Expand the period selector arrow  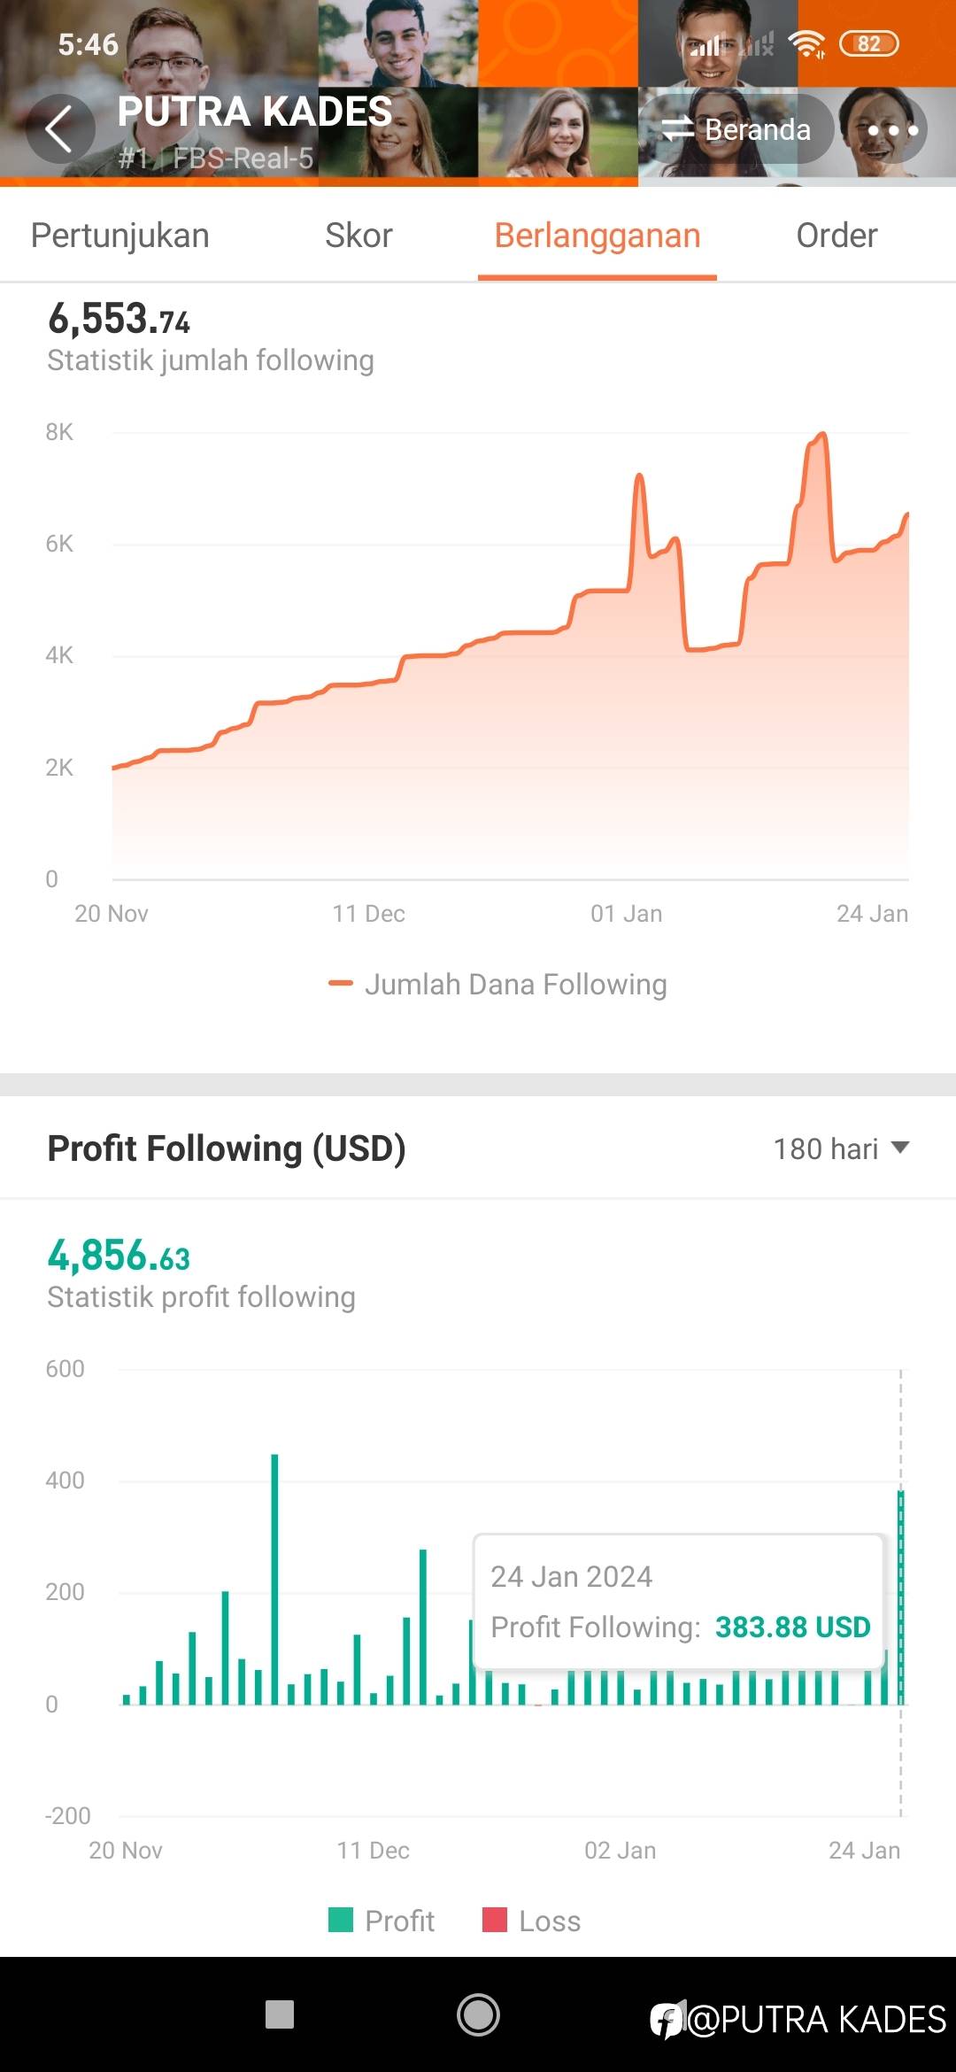pos(900,1148)
